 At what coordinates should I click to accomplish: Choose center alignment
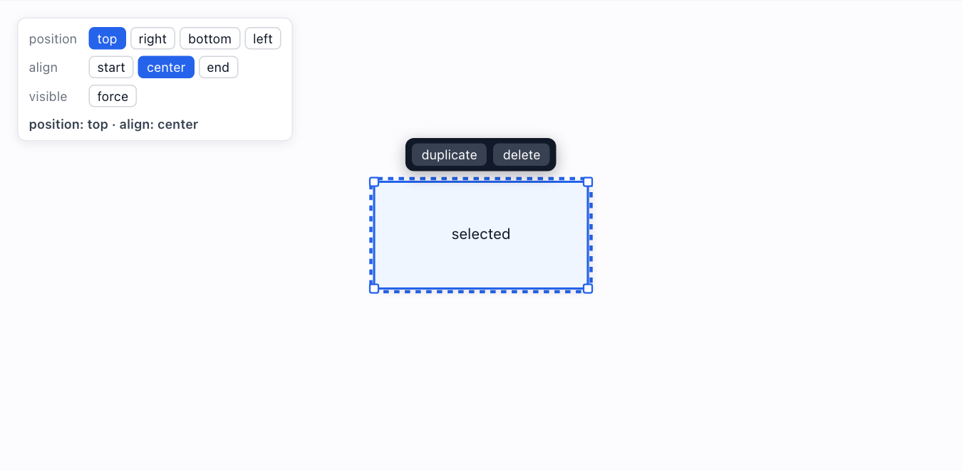166,67
